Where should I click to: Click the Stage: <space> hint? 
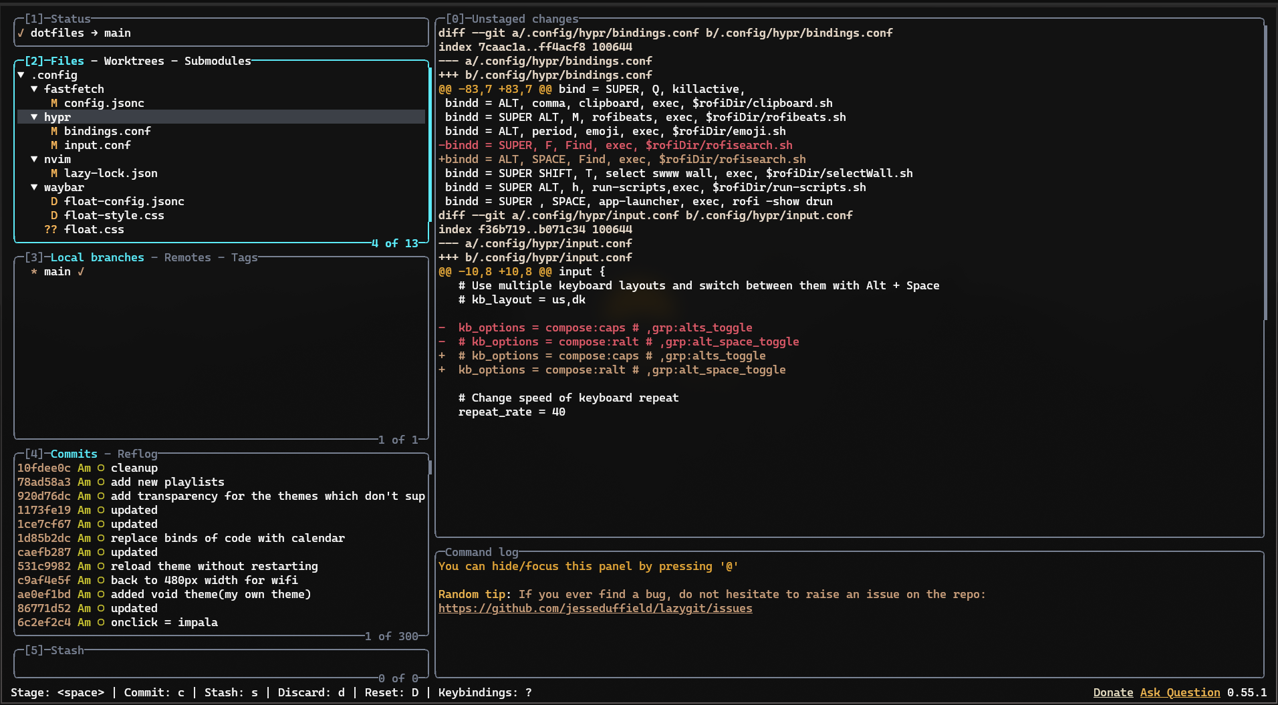coord(57,692)
